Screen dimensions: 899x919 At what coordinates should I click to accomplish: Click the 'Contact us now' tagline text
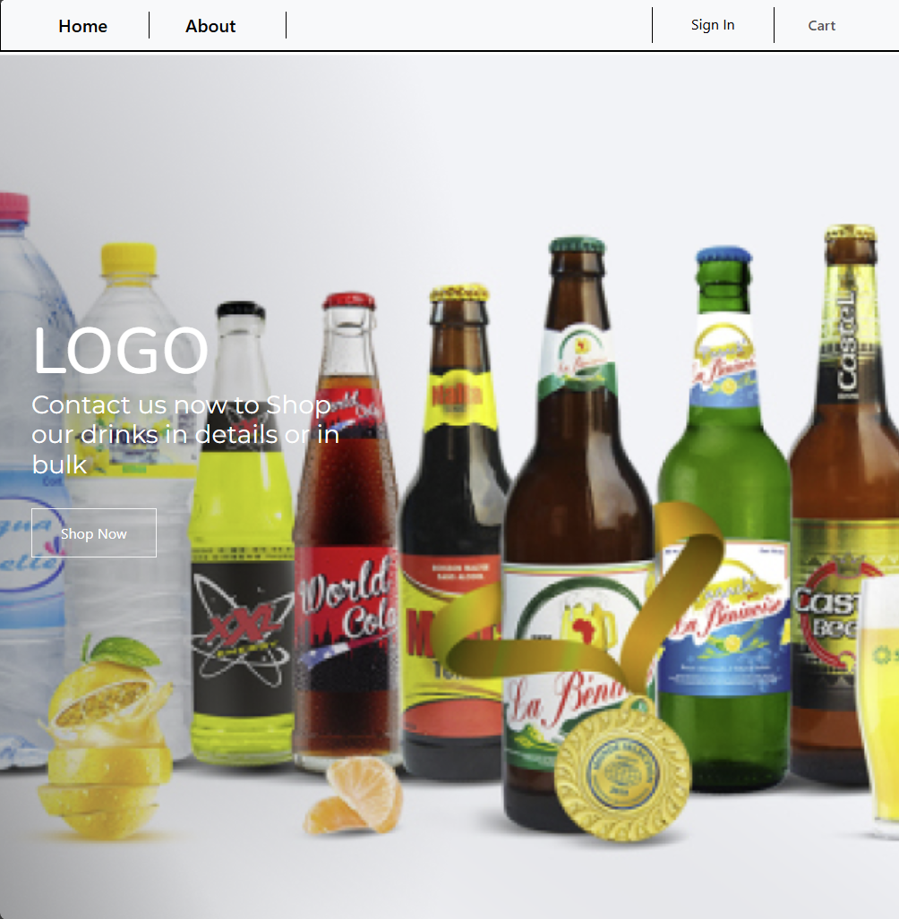point(185,434)
